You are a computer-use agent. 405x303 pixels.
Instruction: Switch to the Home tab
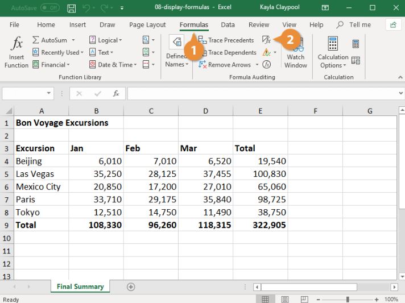46,25
